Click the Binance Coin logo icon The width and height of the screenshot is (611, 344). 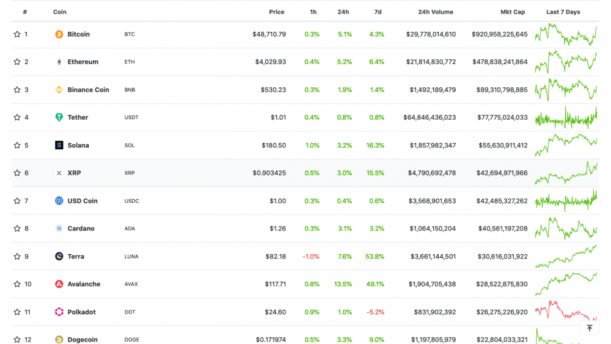[x=59, y=90]
